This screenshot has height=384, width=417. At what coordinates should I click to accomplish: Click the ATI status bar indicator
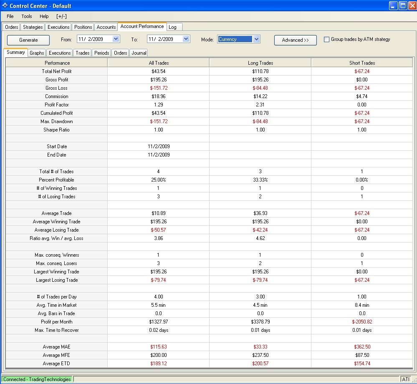(406, 379)
